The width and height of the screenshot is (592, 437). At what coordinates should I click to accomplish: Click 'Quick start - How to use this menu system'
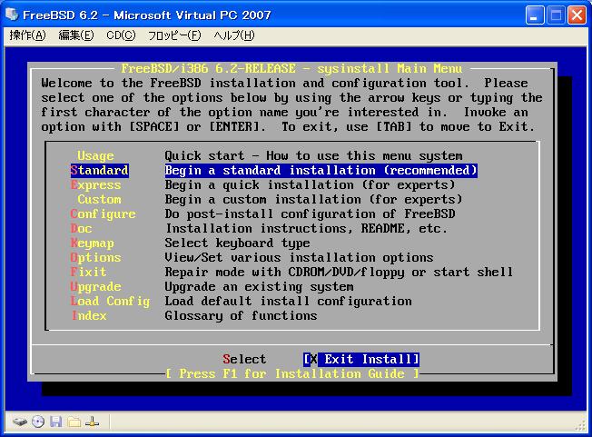point(313,155)
